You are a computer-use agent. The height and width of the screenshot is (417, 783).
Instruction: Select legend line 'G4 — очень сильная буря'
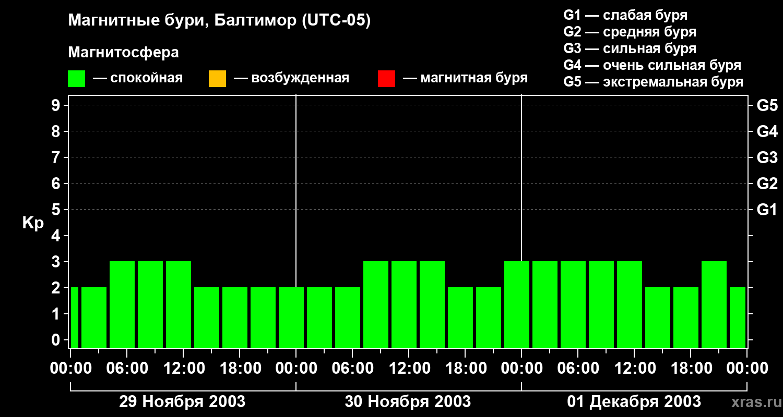pos(652,65)
